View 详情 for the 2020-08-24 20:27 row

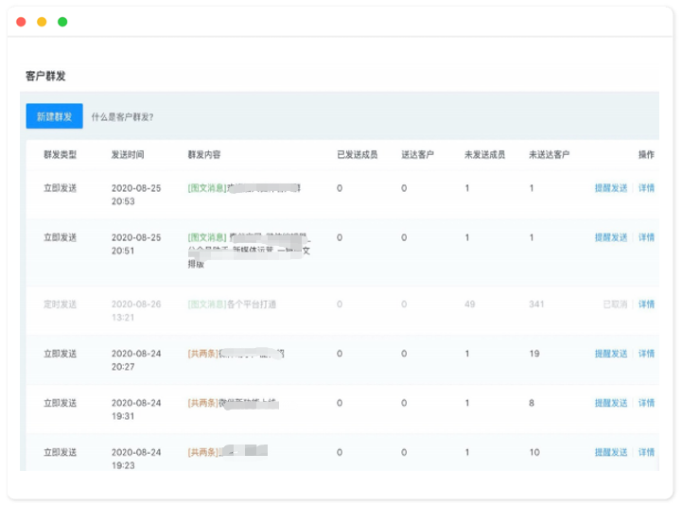tap(647, 354)
